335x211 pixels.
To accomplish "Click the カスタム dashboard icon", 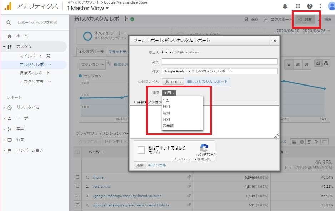I will [x=9, y=47].
